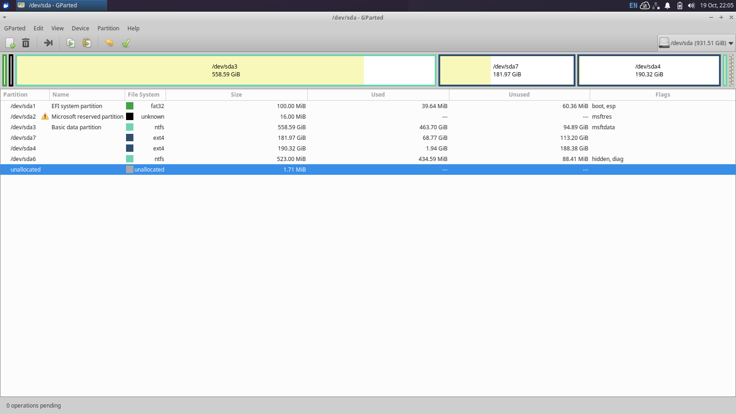The width and height of the screenshot is (736, 414).
Task: Click the 113.20 GiB unused value
Action: [x=574, y=138]
